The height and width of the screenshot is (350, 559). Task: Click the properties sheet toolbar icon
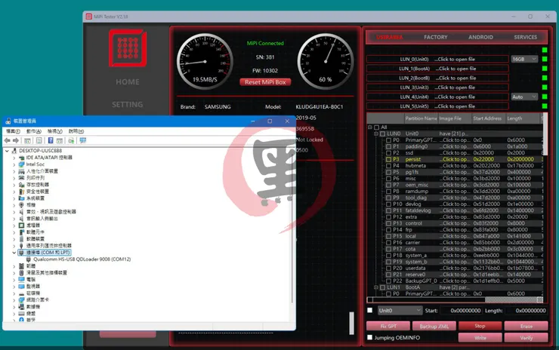[x=39, y=140]
